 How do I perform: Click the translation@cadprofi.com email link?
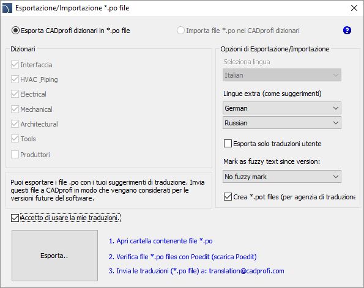pos(247,271)
